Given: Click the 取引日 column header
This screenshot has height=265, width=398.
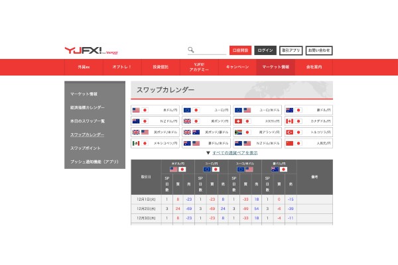Looking at the screenshot, I should pos(146,177).
